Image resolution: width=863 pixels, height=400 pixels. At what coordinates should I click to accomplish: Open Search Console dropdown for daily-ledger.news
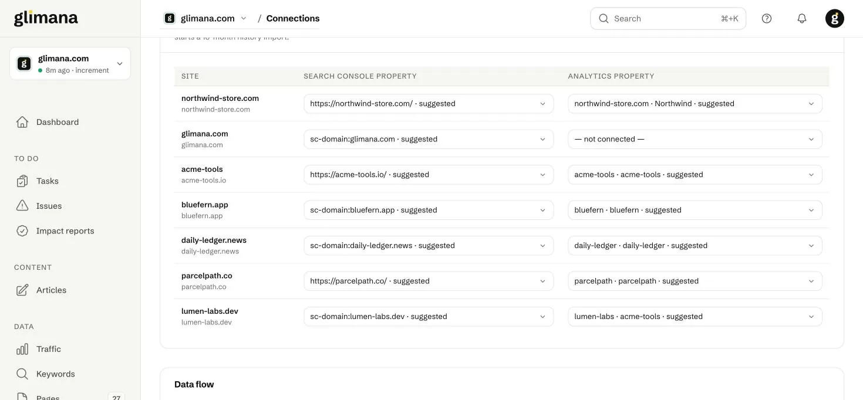click(429, 246)
